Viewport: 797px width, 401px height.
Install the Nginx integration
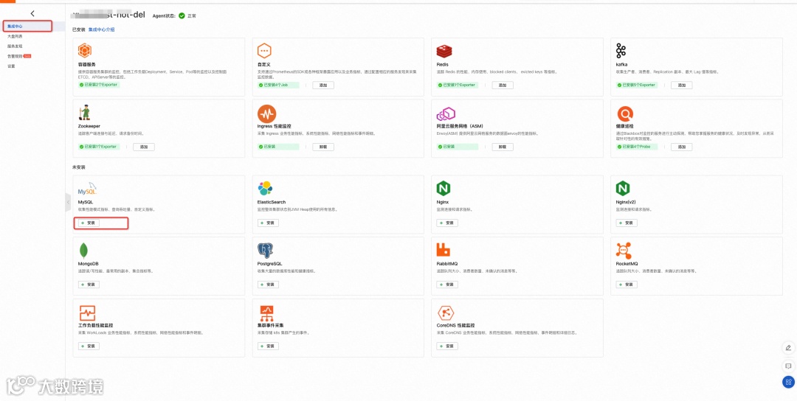pos(447,223)
